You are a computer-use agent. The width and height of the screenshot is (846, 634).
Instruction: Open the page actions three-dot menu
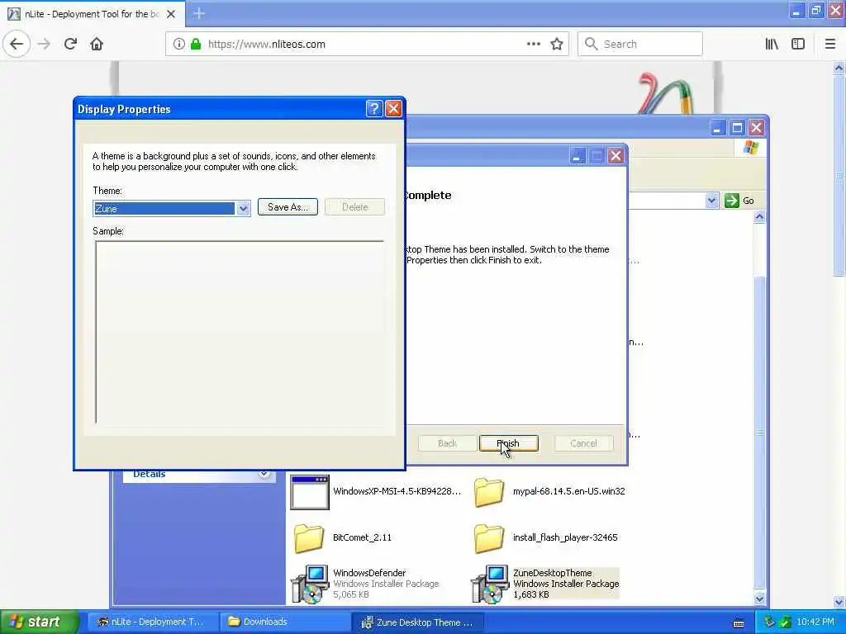(x=533, y=44)
